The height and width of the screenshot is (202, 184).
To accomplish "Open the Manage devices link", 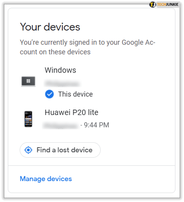I will pos(46,179).
